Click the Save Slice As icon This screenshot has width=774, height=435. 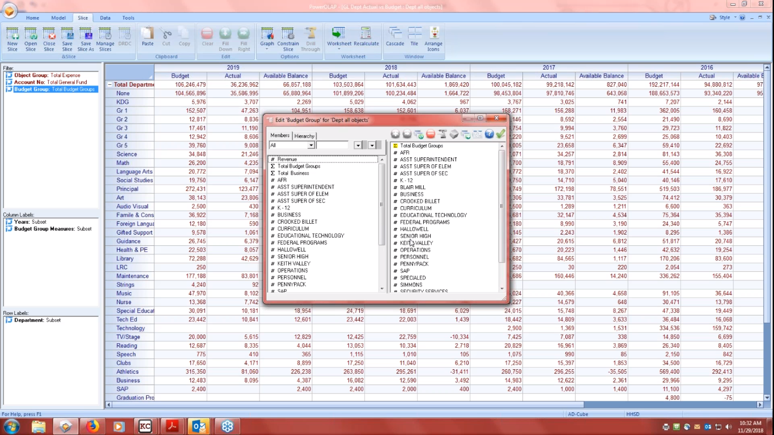pos(86,39)
